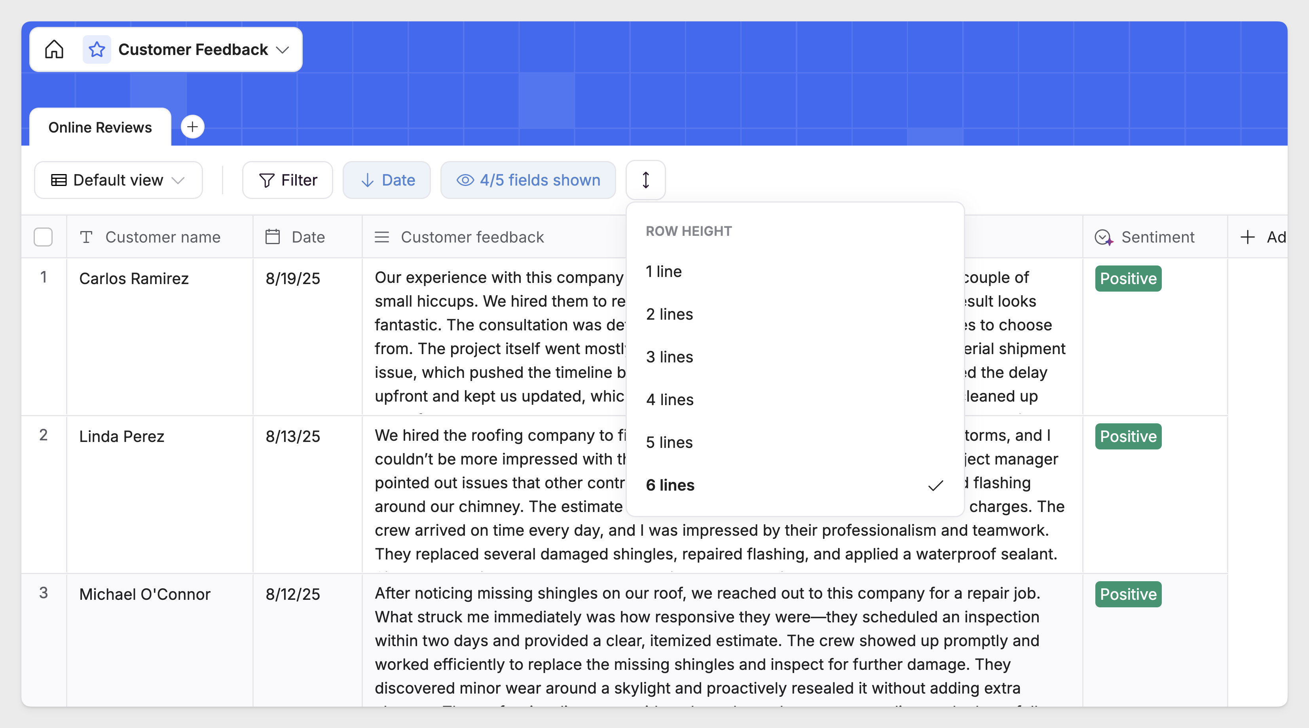Click Positive tag in Carlos Ramirez row
The width and height of the screenshot is (1309, 728).
point(1128,279)
